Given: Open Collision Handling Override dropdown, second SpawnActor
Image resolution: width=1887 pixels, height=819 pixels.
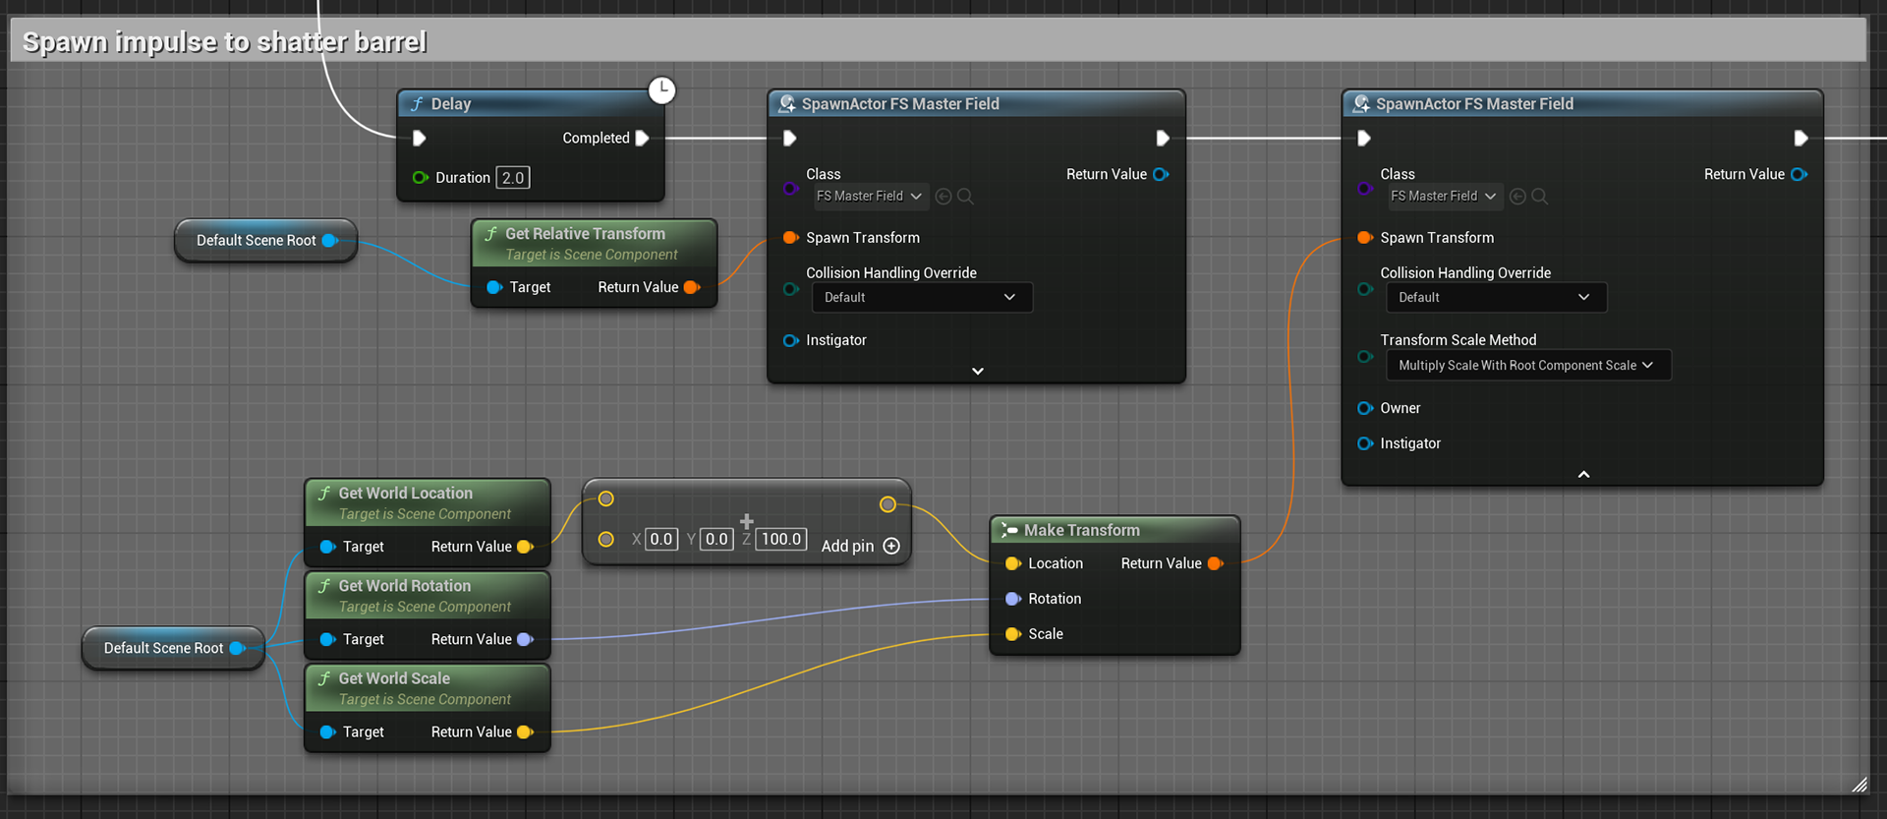Looking at the screenshot, I should pos(1497,298).
